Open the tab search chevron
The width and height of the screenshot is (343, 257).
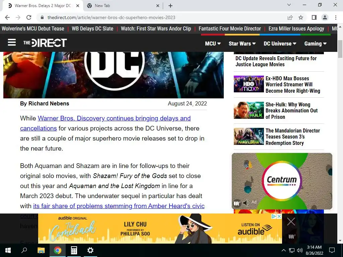[x=289, y=5]
